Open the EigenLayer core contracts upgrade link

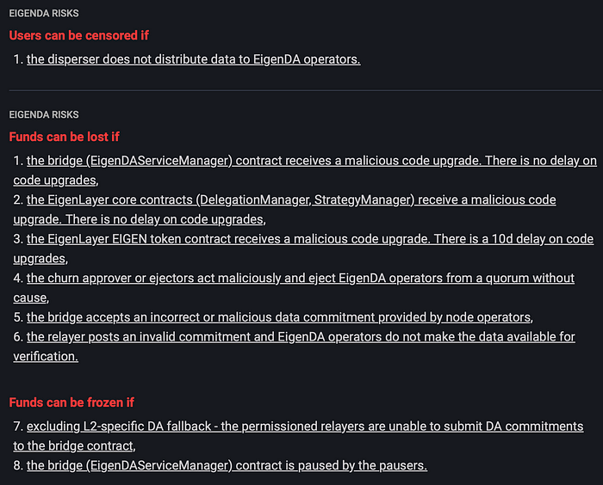click(x=291, y=200)
